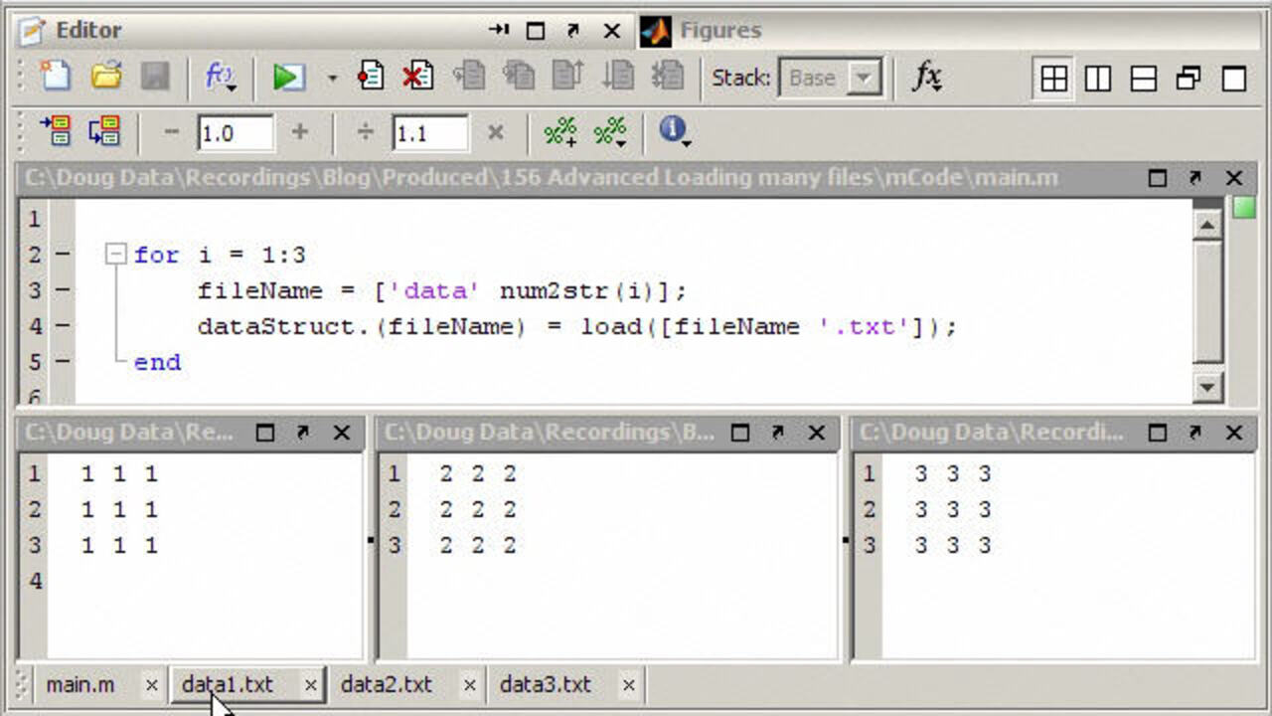Select left/right split layout
Viewport: 1272px width, 716px height.
(x=1098, y=78)
